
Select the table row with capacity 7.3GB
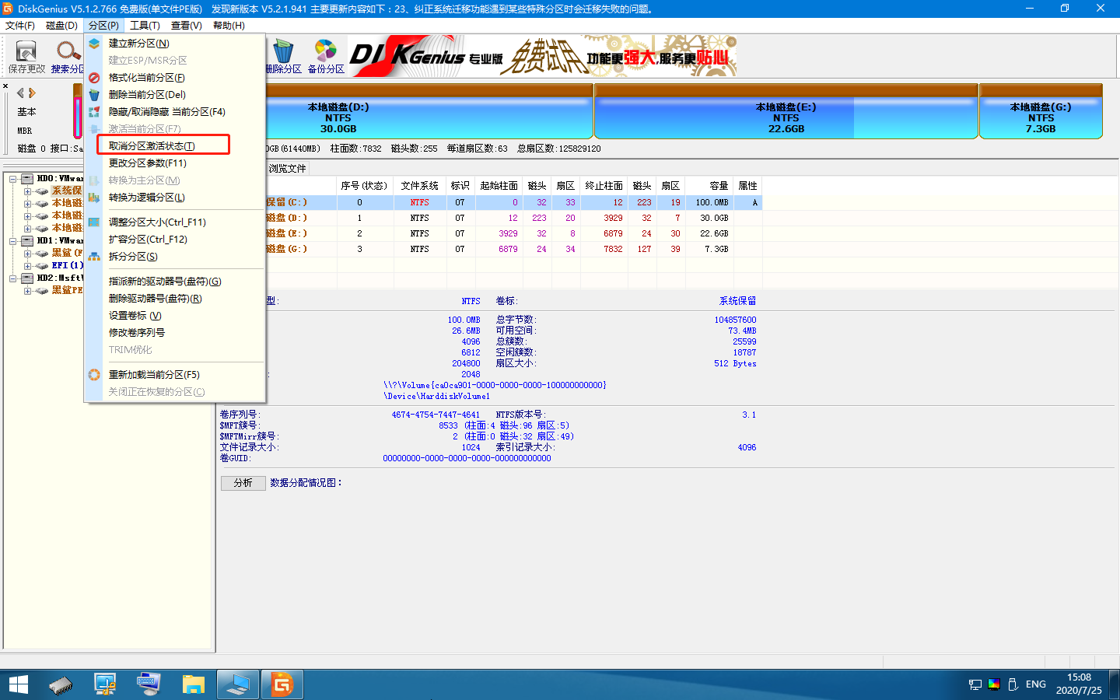point(513,249)
